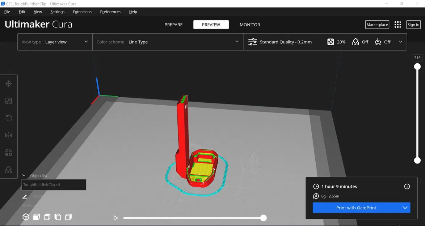The height and width of the screenshot is (226, 425).
Task: Select the Mirror tool
Action: pos(8,135)
